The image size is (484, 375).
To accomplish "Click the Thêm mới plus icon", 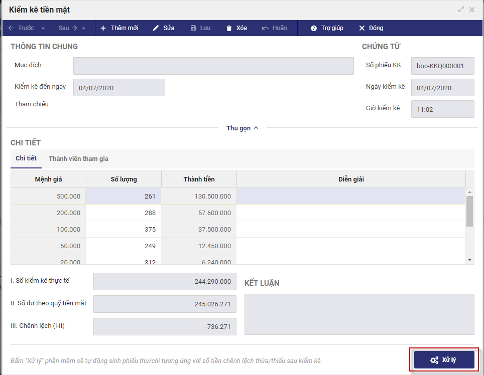I will [x=103, y=28].
